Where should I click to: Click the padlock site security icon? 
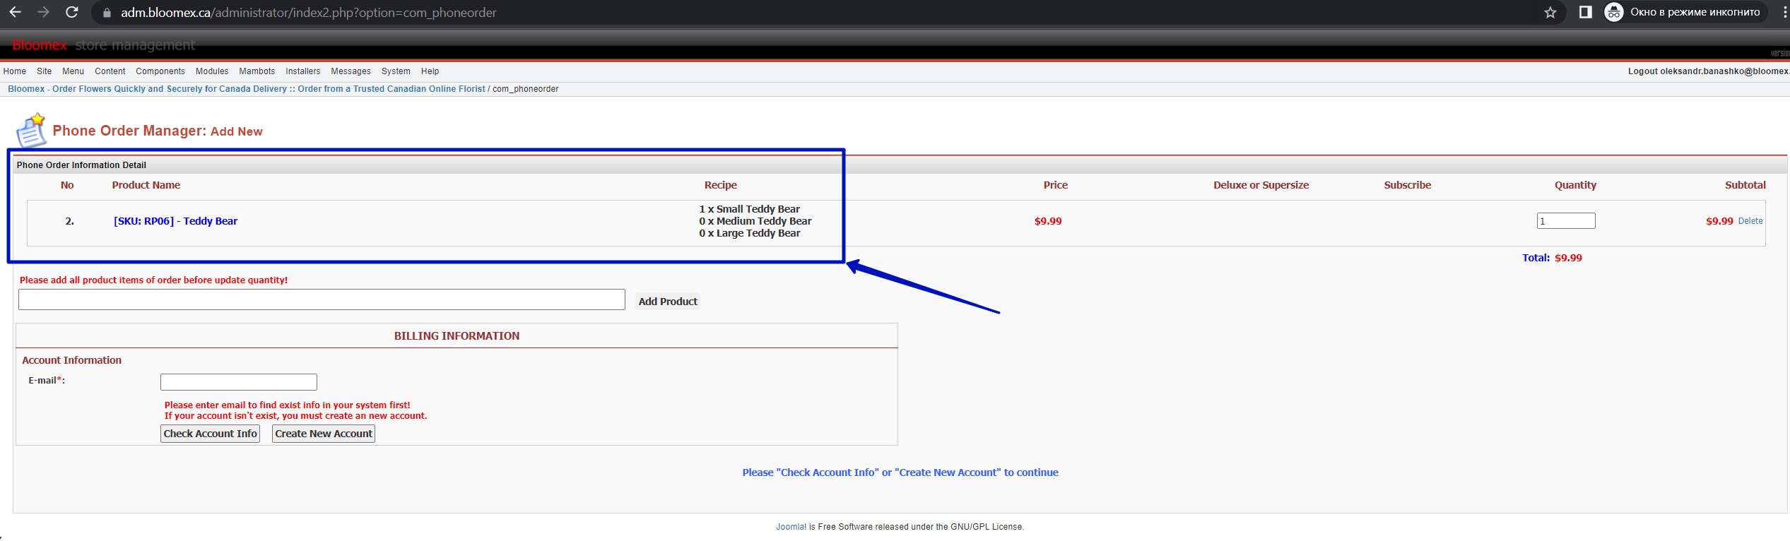pyautogui.click(x=107, y=13)
